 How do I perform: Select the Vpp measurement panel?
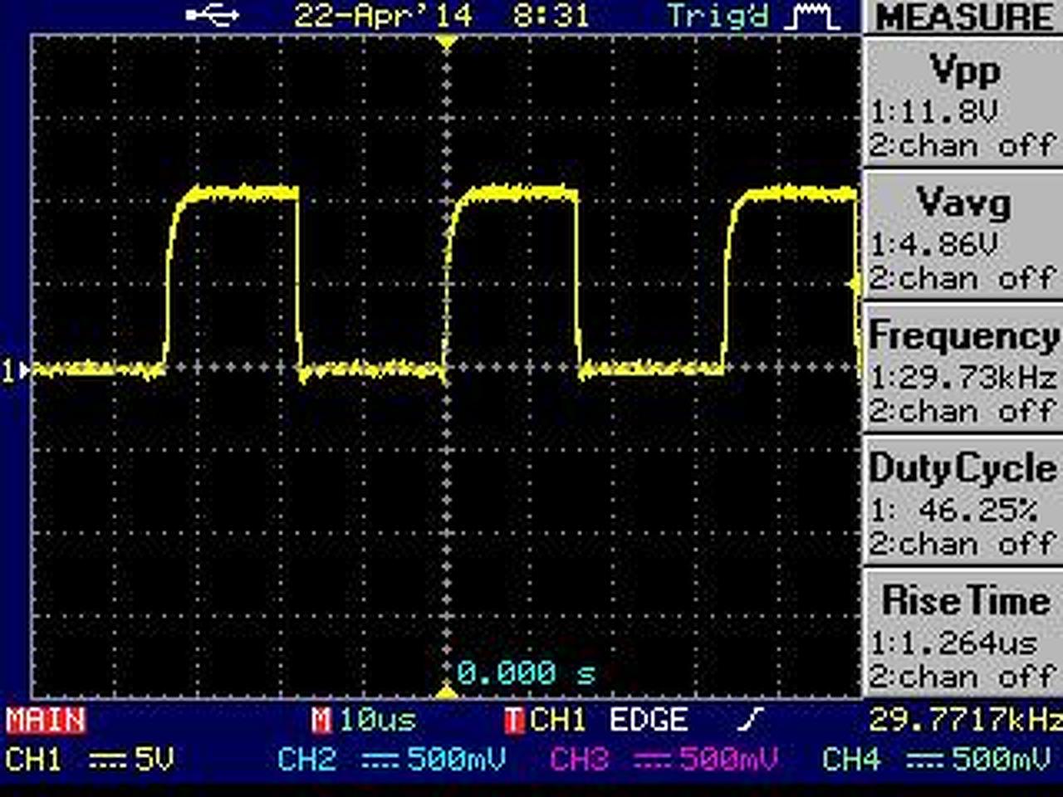(963, 103)
